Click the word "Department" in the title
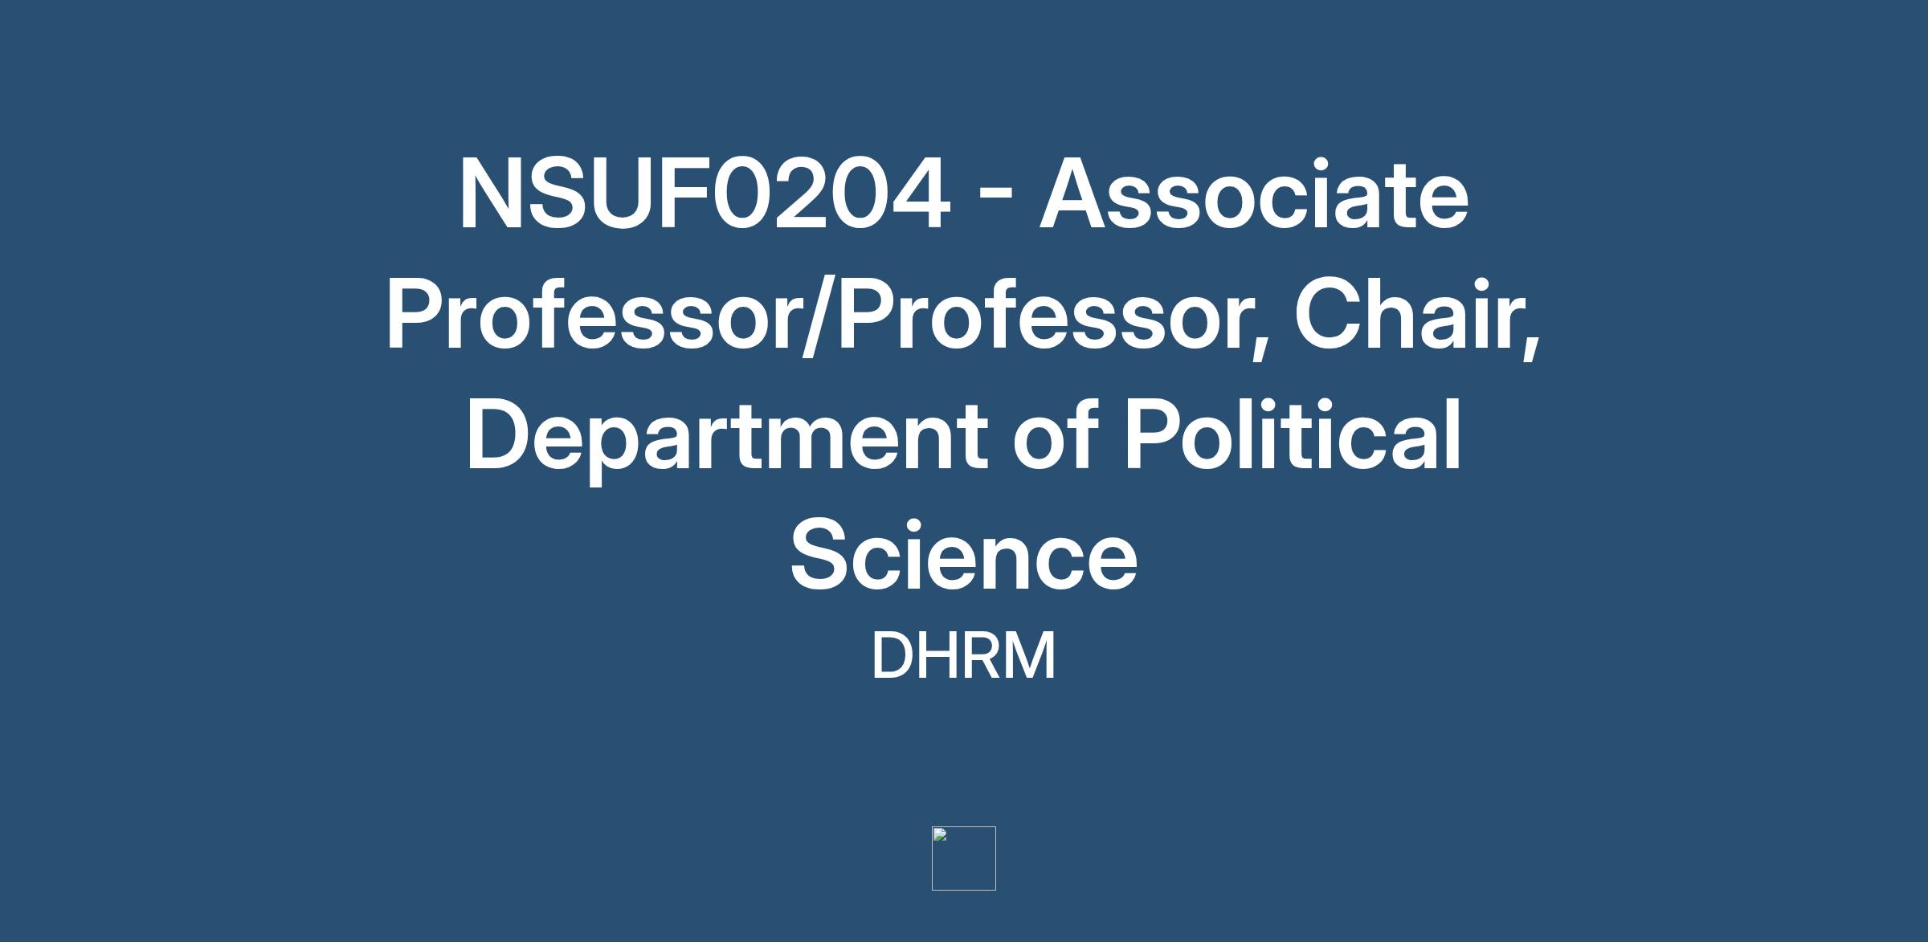 tap(727, 435)
